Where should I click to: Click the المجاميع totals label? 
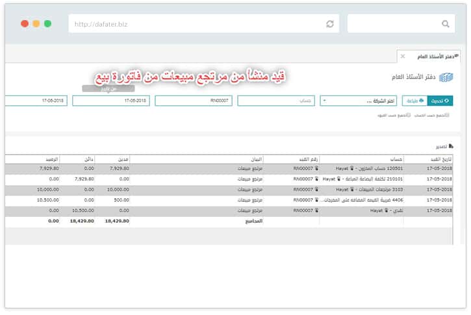(x=254, y=221)
